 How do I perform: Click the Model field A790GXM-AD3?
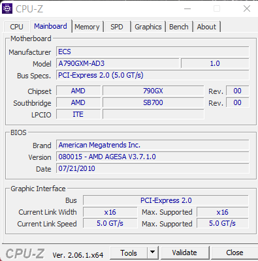coord(118,63)
